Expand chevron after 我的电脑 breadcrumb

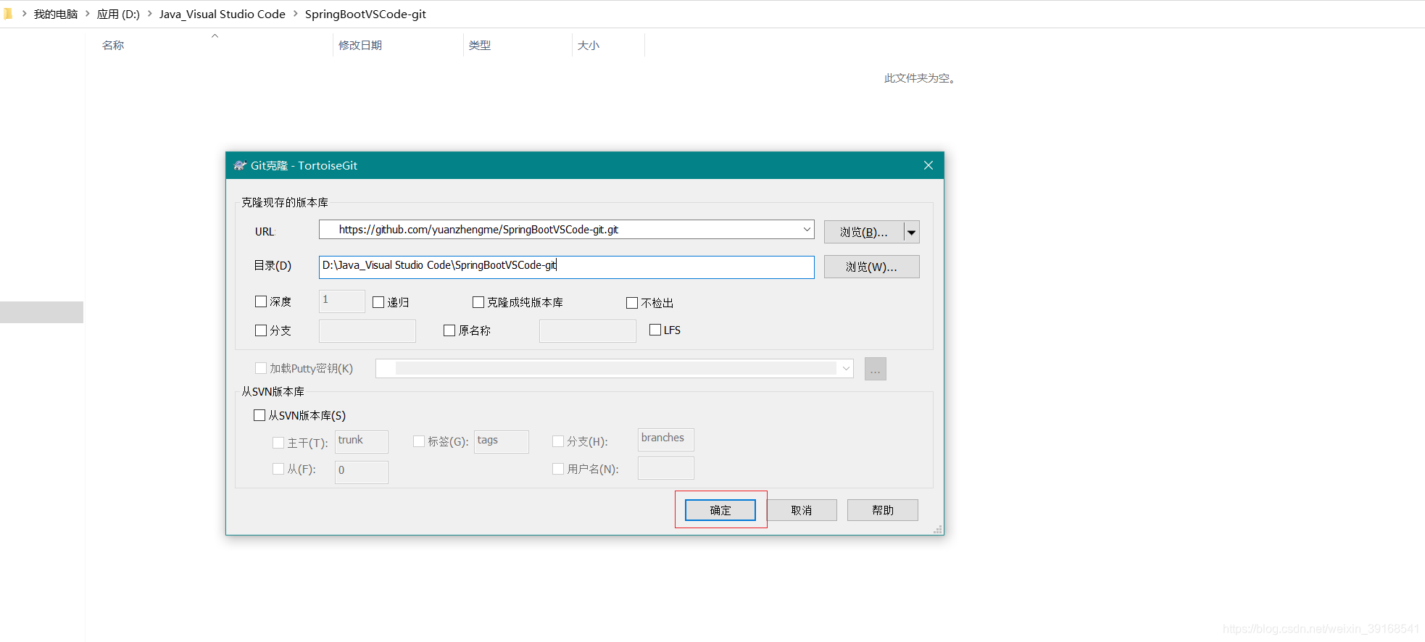coord(87,14)
